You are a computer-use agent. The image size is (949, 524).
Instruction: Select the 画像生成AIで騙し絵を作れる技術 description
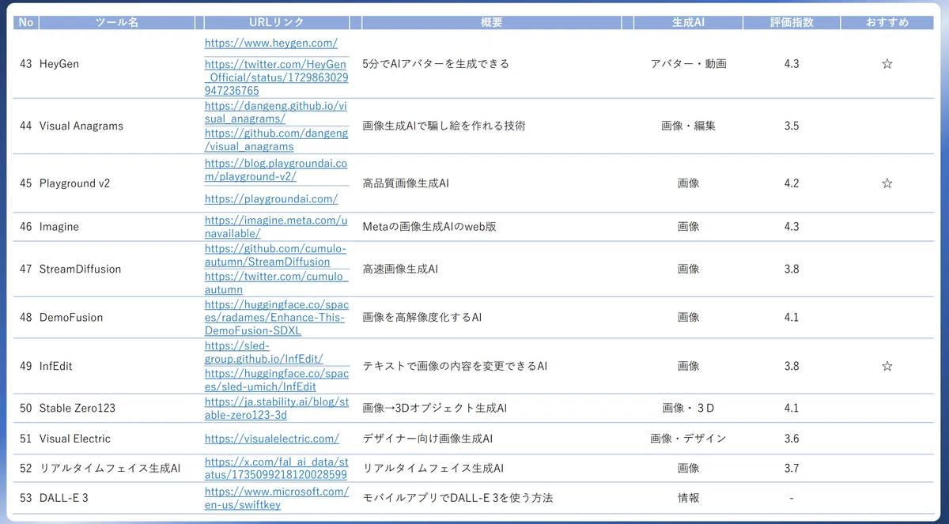click(x=444, y=125)
